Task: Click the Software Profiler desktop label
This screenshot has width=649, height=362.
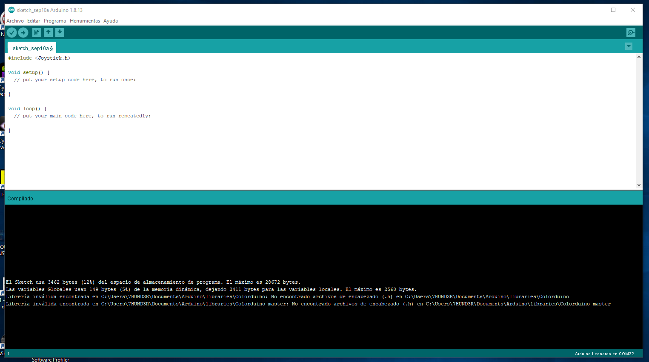Action: point(50,360)
